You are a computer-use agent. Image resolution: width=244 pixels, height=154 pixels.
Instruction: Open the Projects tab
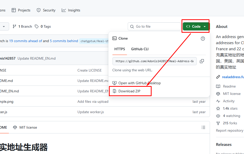[21, 10]
